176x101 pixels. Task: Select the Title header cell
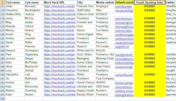pos(86,2)
